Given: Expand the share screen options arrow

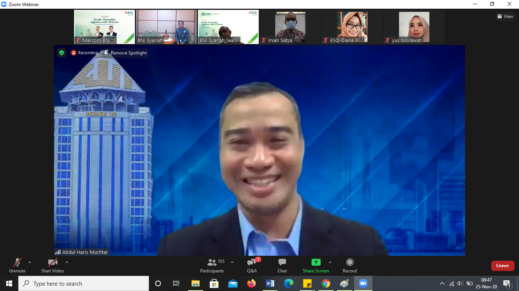Looking at the screenshot, I should click(x=330, y=262).
